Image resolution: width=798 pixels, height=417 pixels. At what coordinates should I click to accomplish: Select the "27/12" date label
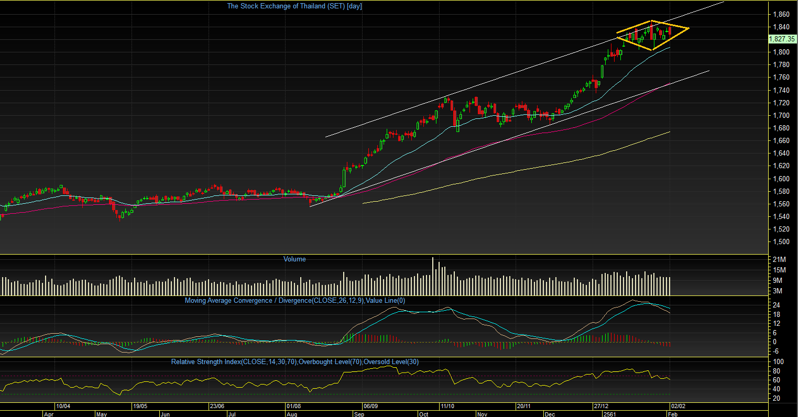click(601, 406)
